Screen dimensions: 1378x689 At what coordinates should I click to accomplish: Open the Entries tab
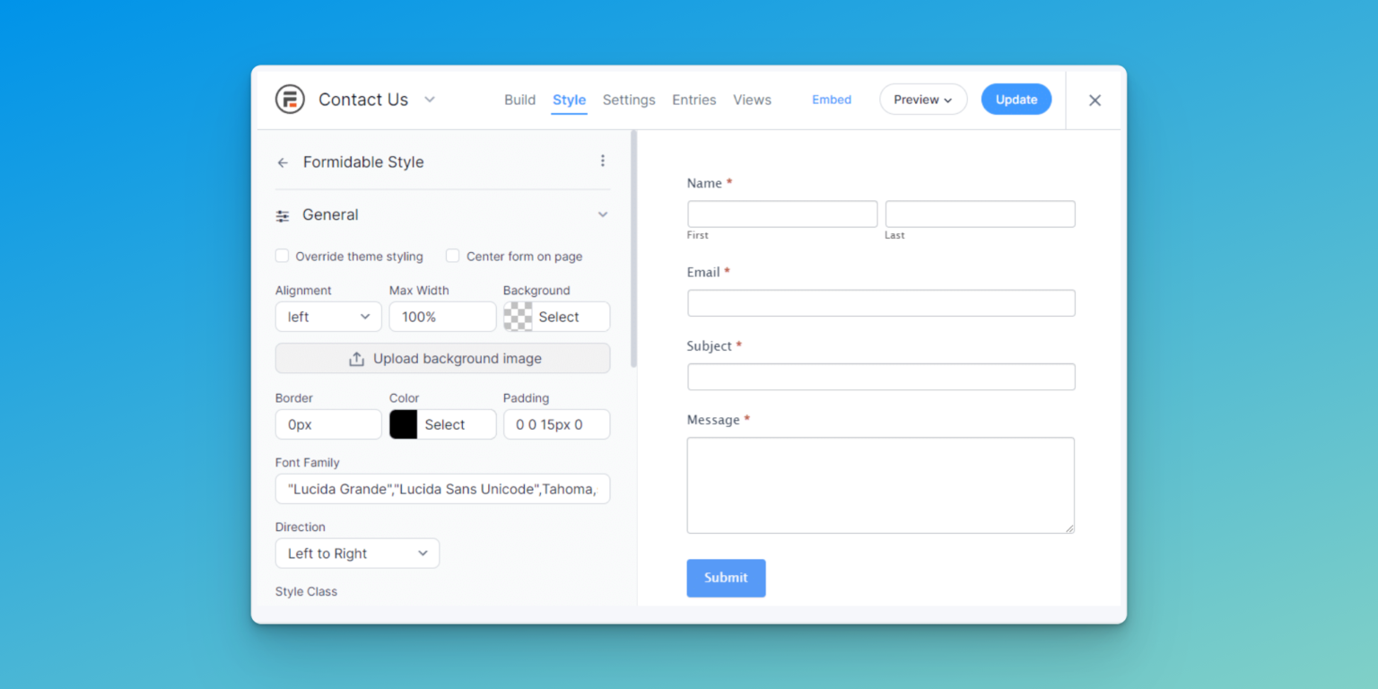[693, 100]
